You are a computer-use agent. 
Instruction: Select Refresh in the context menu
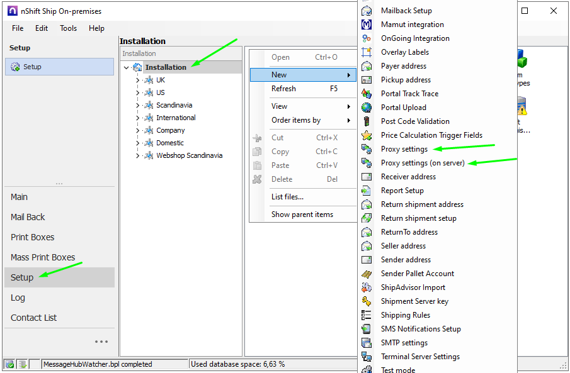[283, 89]
